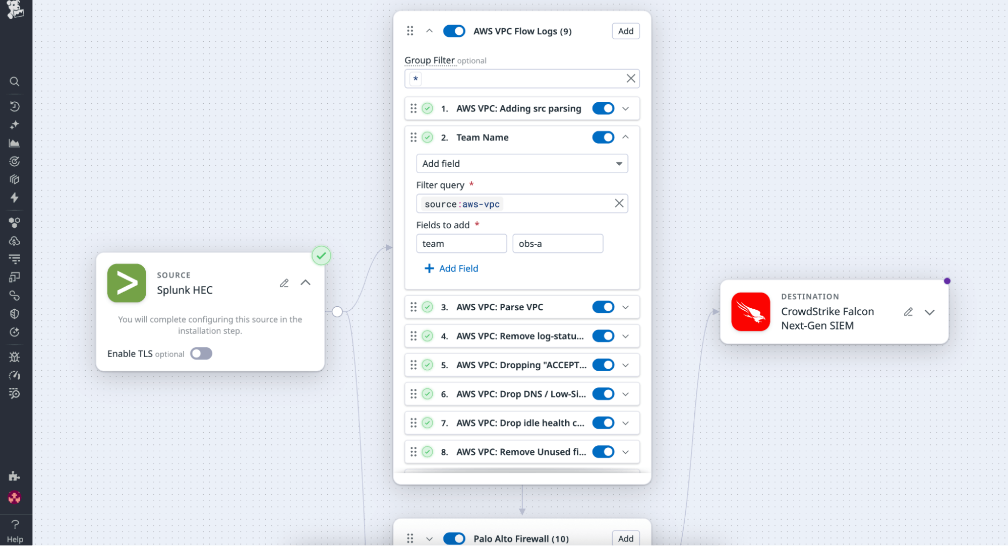Image resolution: width=1008 pixels, height=546 pixels.
Task: Click drag handle of AWS VPC Flow Logs group
Action: [410, 31]
